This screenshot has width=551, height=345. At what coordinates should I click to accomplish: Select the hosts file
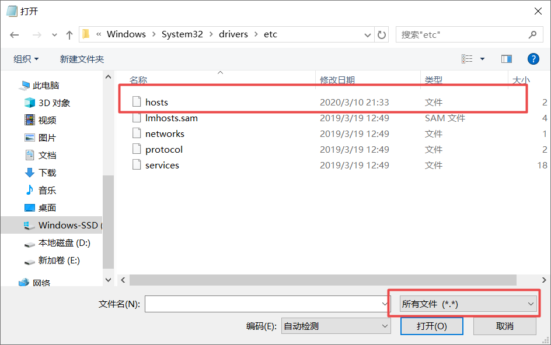[x=157, y=102]
